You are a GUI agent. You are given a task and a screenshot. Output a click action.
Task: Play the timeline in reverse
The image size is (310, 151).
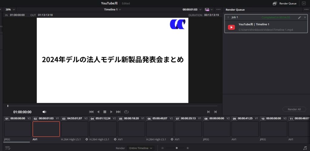(x=98, y=112)
